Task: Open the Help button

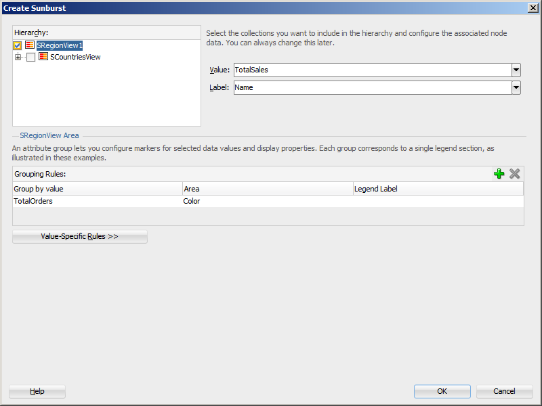Action: tap(37, 391)
